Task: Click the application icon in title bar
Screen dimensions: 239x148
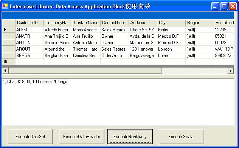Action: click(x=5, y=6)
